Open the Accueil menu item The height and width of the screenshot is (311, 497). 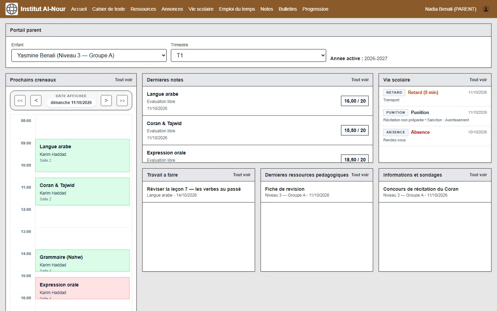[79, 9]
